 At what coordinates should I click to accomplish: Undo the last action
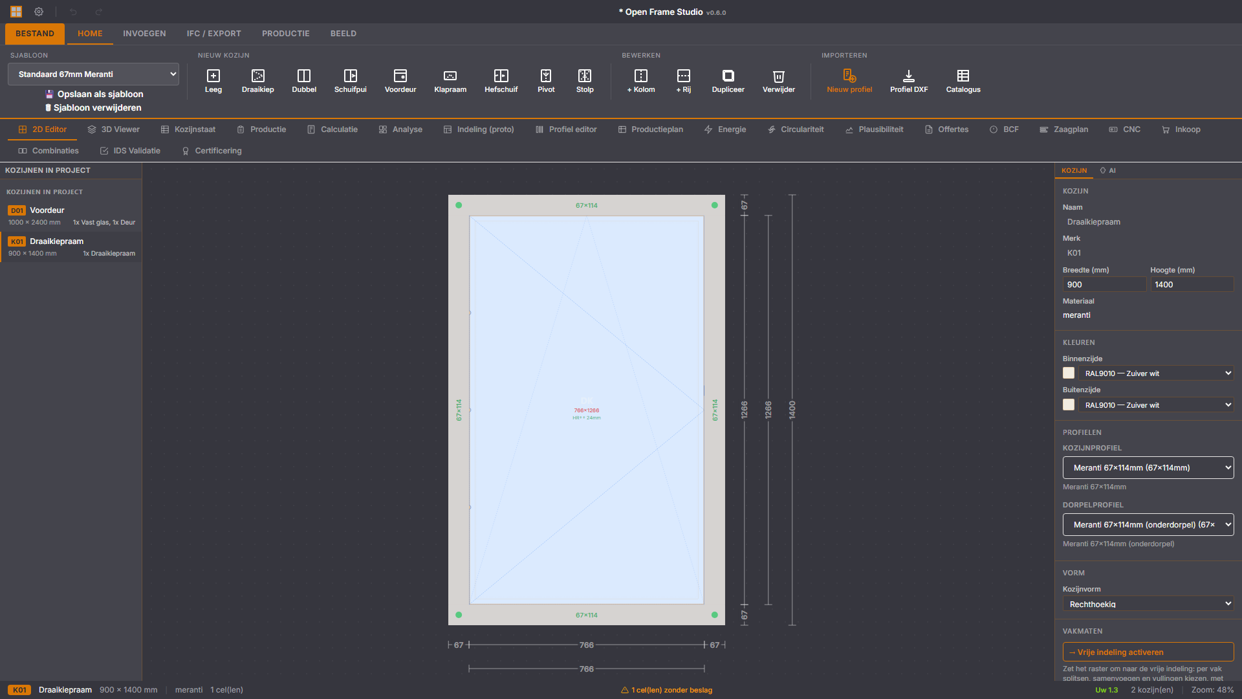click(x=73, y=12)
